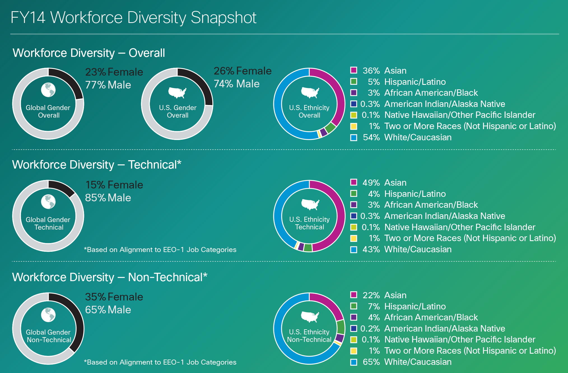Click the lime swatch beside 0.1% Native Hawaiian in Overall legend
Viewport: 568px width, 373px height.
tap(354, 115)
